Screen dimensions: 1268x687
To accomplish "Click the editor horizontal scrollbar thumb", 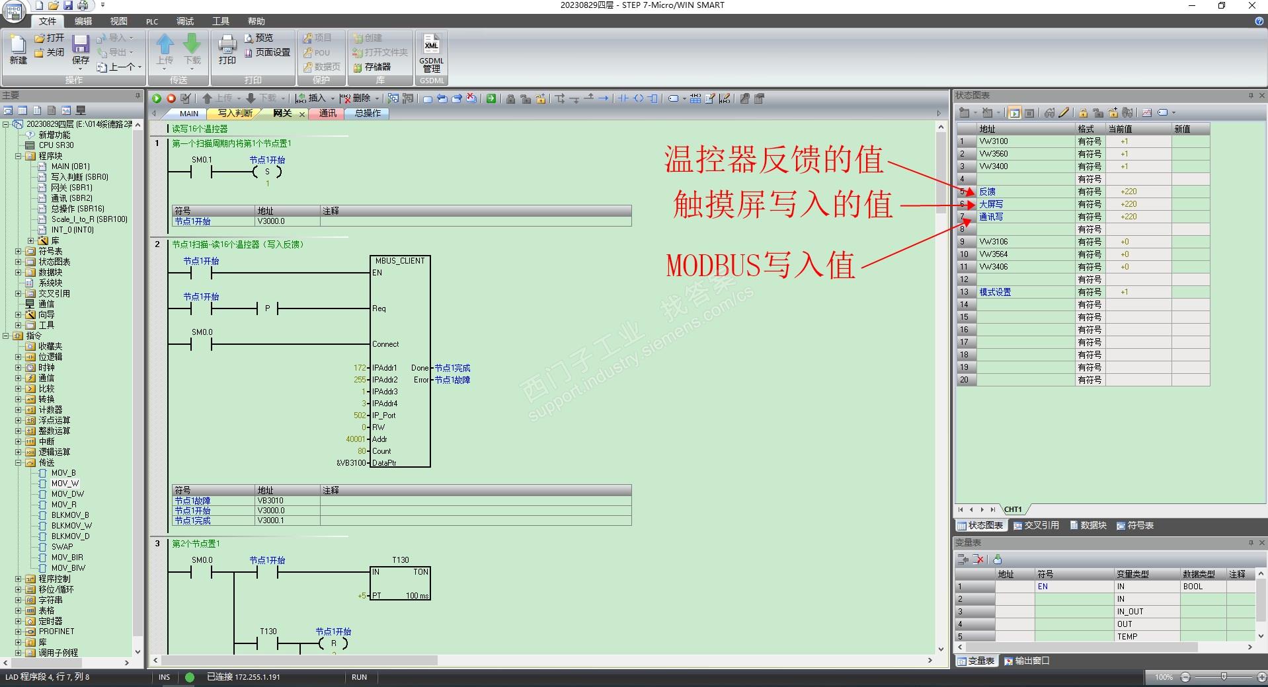I will pyautogui.click(x=299, y=660).
